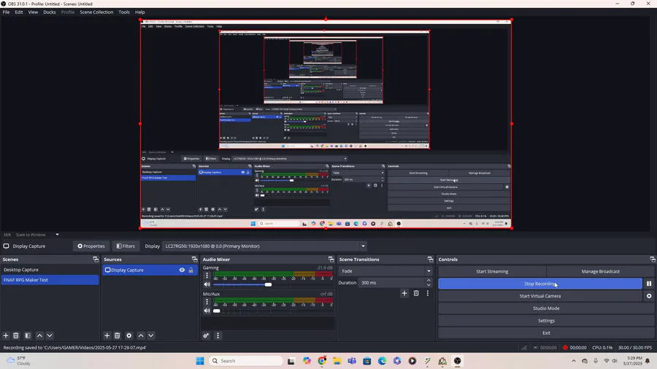Open scene filters icon in Scenes panel

28,335
